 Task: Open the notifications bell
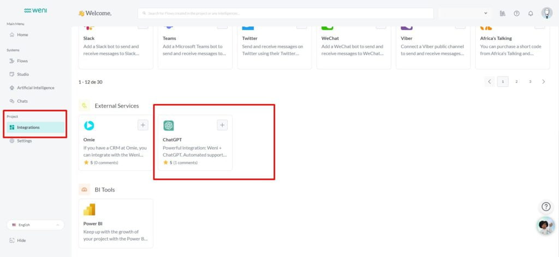point(531,13)
